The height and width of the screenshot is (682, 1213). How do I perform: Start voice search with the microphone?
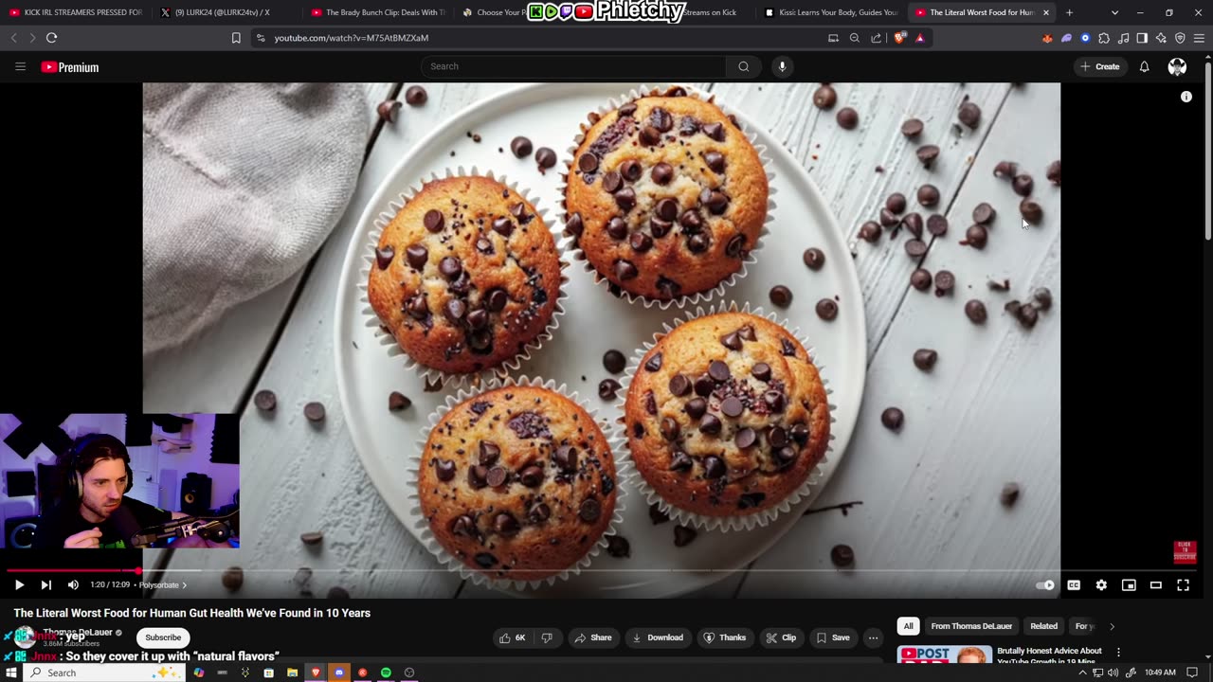(782, 66)
